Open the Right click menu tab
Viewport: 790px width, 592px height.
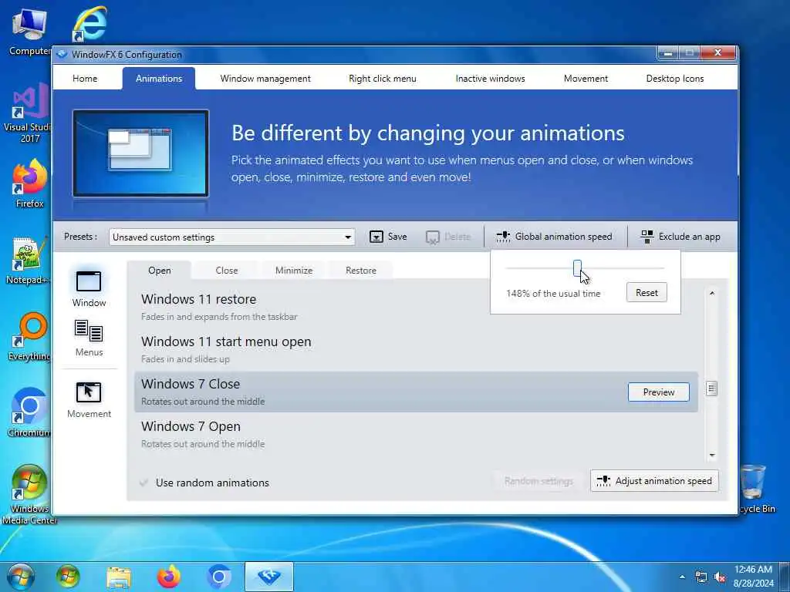coord(383,79)
